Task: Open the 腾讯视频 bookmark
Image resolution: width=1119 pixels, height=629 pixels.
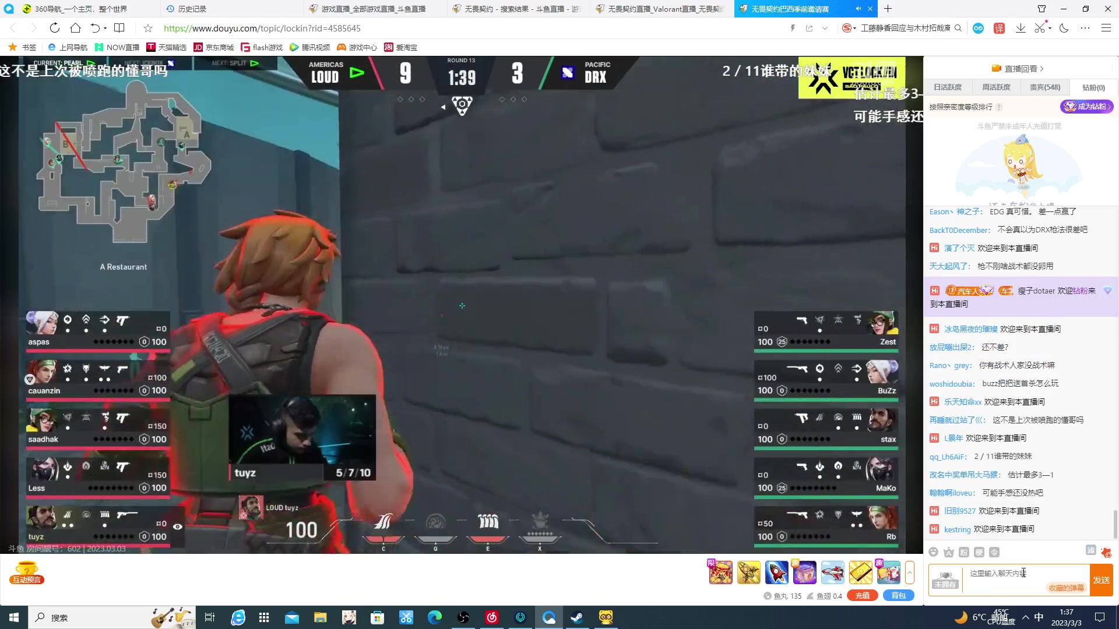Action: click(309, 47)
